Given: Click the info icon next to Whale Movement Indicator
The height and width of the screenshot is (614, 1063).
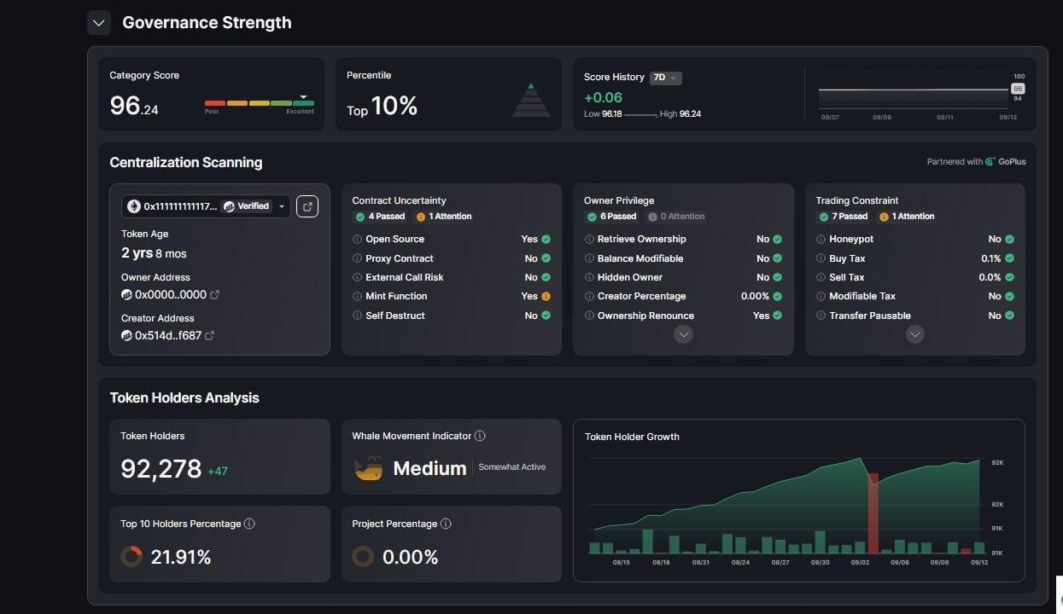Looking at the screenshot, I should coord(479,435).
